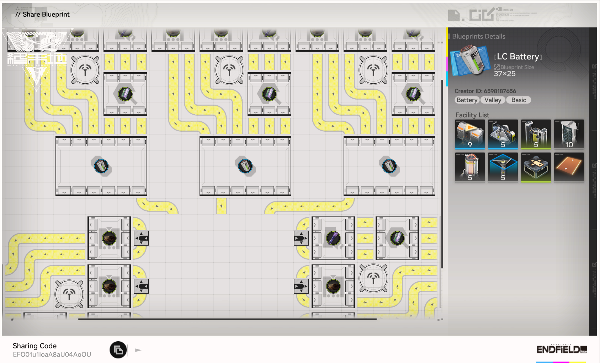Select the tower facility with count 10
Viewport: 600px width, 363px height.
click(569, 134)
